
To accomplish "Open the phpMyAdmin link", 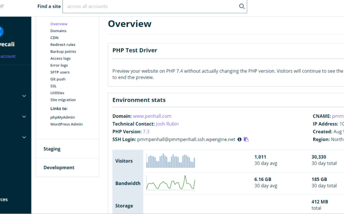I will click(x=62, y=117).
